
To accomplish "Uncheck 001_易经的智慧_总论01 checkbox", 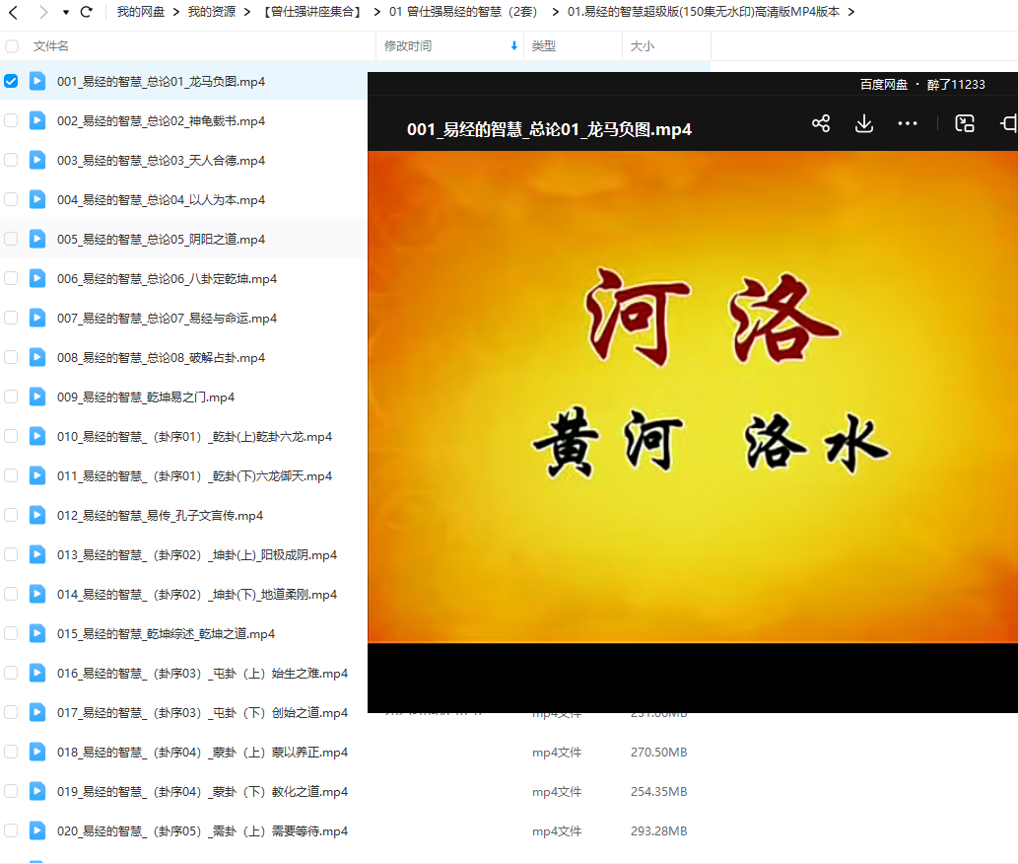I will point(11,81).
